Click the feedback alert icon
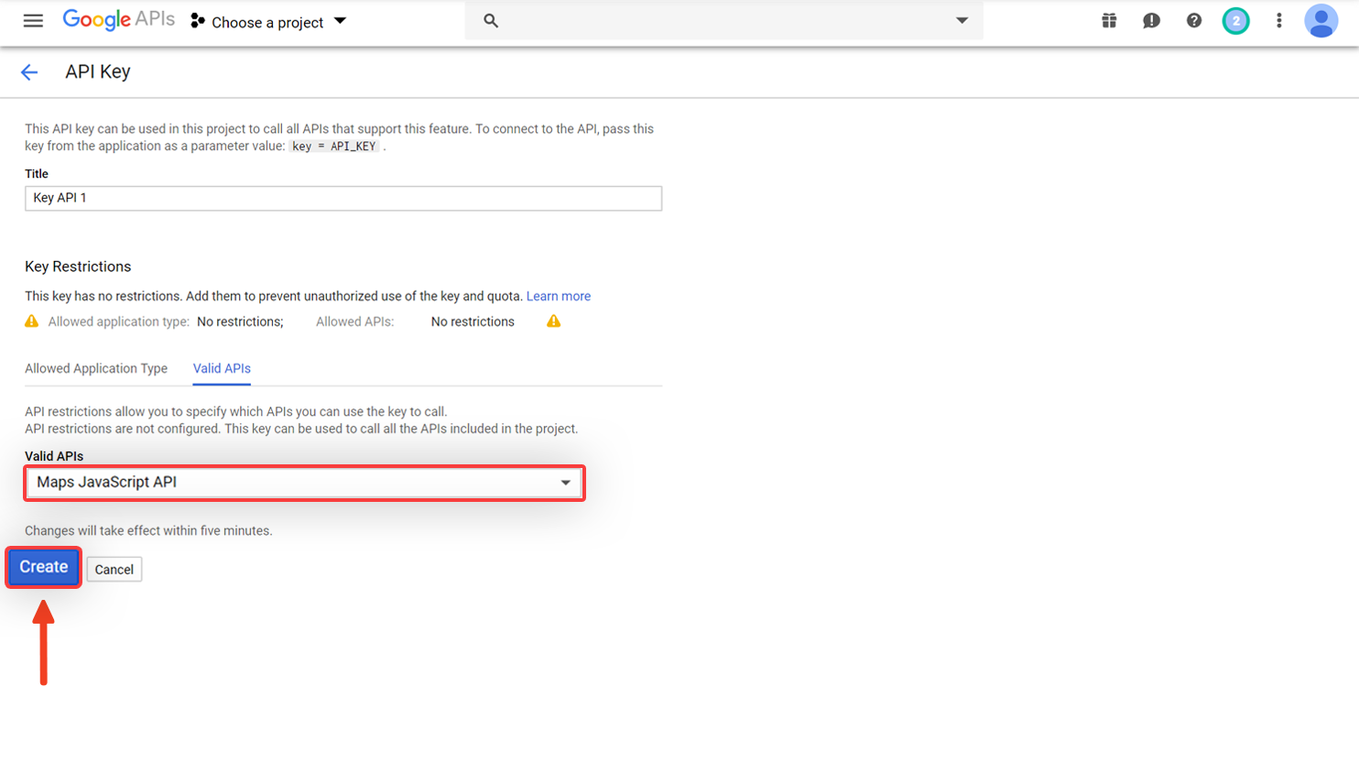The image size is (1359, 762). point(1151,20)
